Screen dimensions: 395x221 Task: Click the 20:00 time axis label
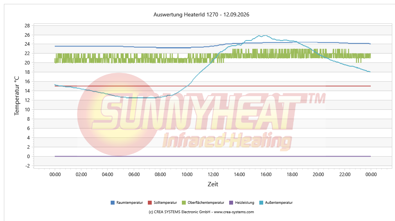pos(318,175)
